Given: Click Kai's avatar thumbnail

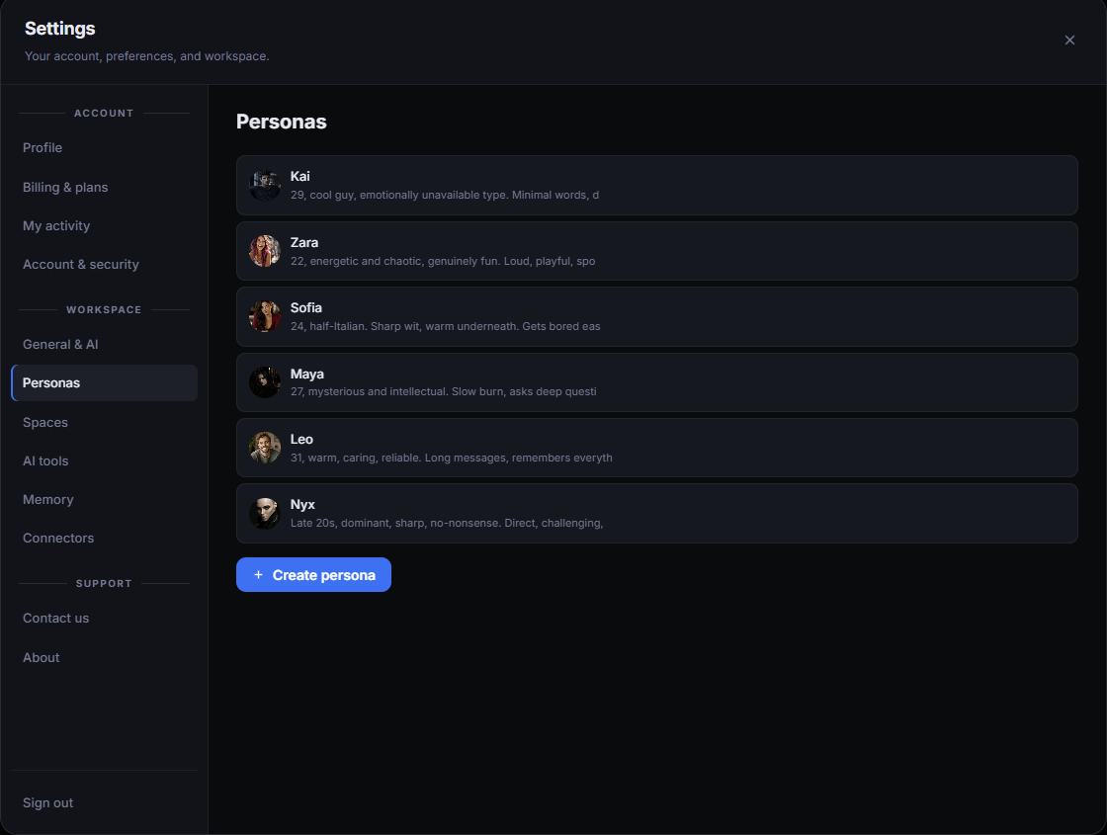Looking at the screenshot, I should pyautogui.click(x=265, y=186).
